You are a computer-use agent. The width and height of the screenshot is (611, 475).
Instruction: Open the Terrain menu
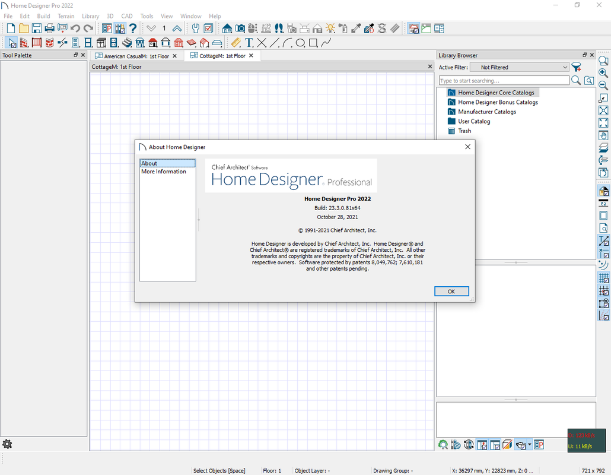[66, 16]
